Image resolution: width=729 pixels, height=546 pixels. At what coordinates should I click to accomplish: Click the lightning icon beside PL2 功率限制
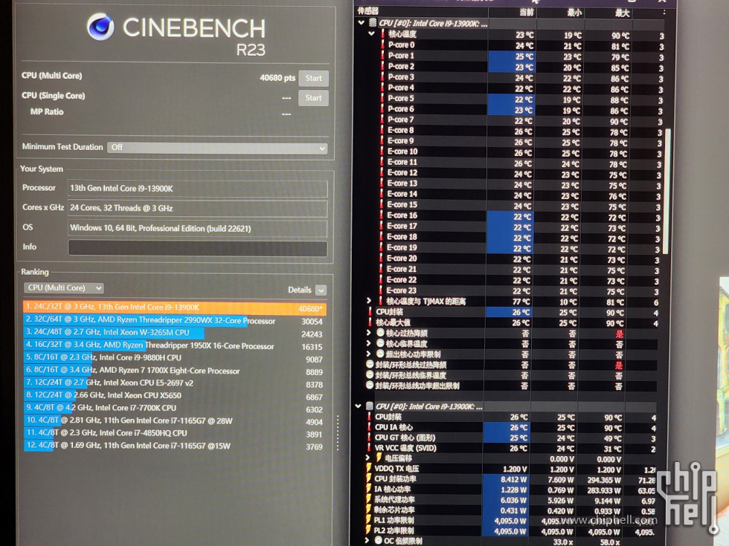(369, 530)
